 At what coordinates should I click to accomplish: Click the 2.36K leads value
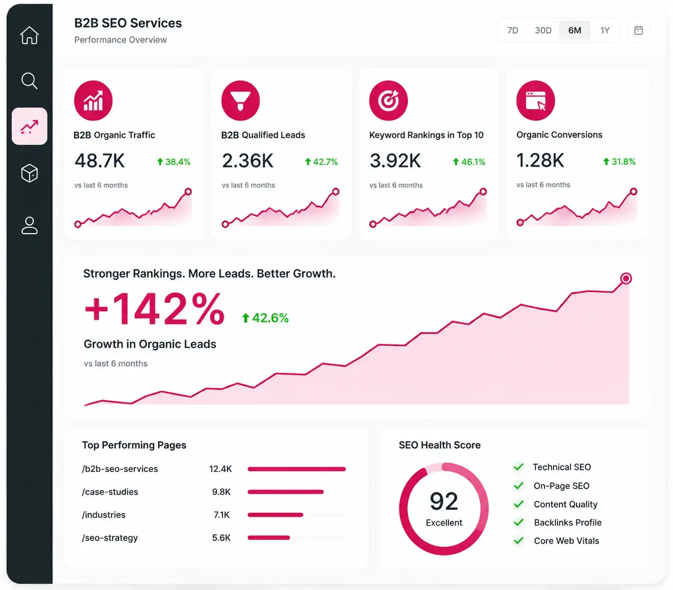point(248,161)
